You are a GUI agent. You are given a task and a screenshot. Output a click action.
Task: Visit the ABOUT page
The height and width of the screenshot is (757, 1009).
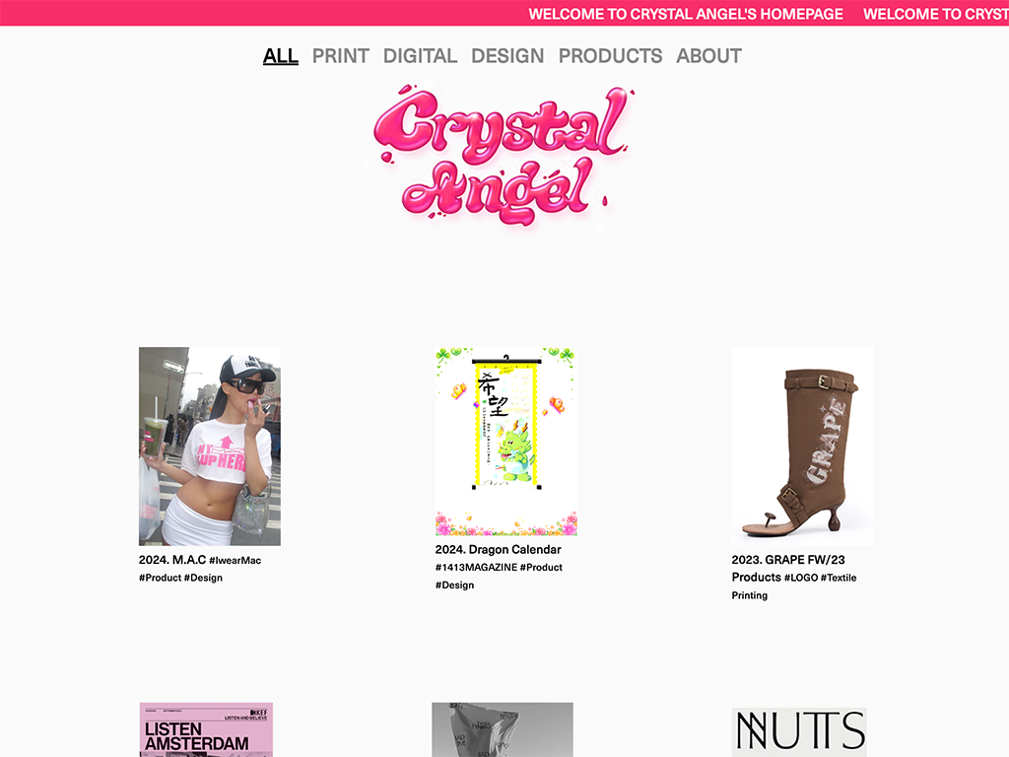point(708,56)
